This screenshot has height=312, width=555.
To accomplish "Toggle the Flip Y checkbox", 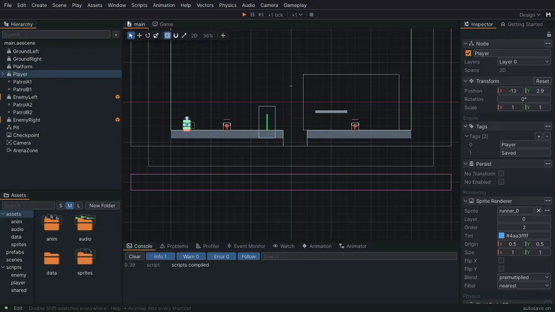I will coord(501,269).
